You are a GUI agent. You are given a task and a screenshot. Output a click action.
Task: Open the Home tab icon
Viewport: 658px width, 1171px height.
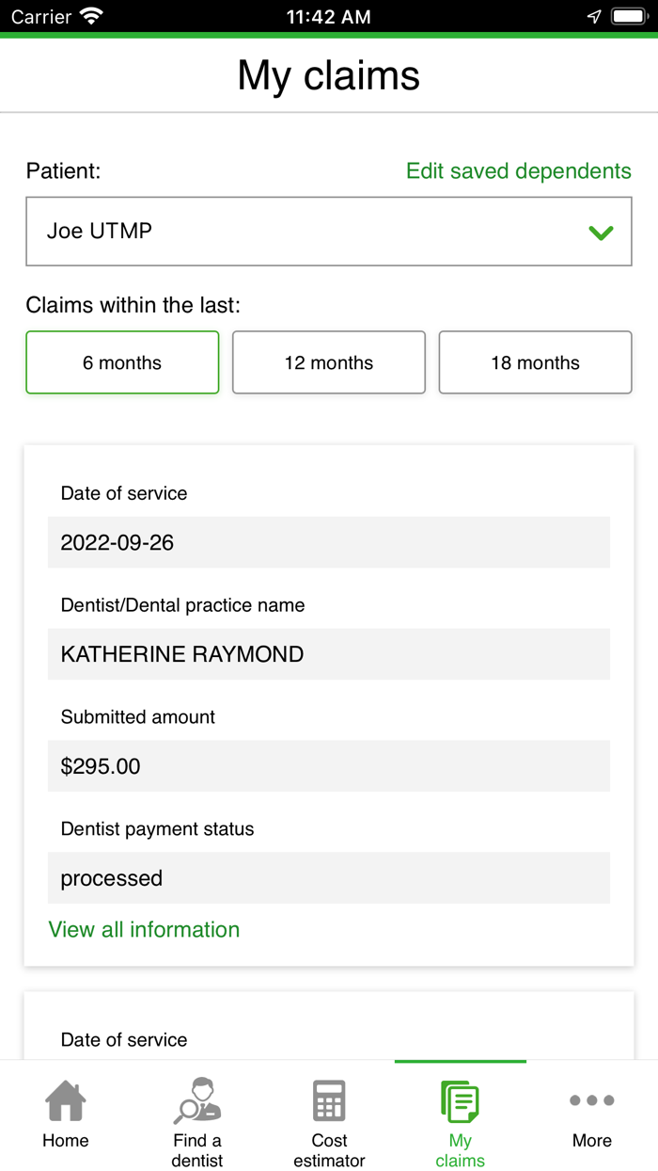[x=65, y=1099]
